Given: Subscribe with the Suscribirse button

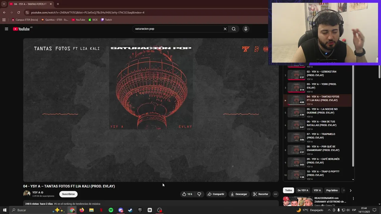Looking at the screenshot, I should pyautogui.click(x=68, y=194).
